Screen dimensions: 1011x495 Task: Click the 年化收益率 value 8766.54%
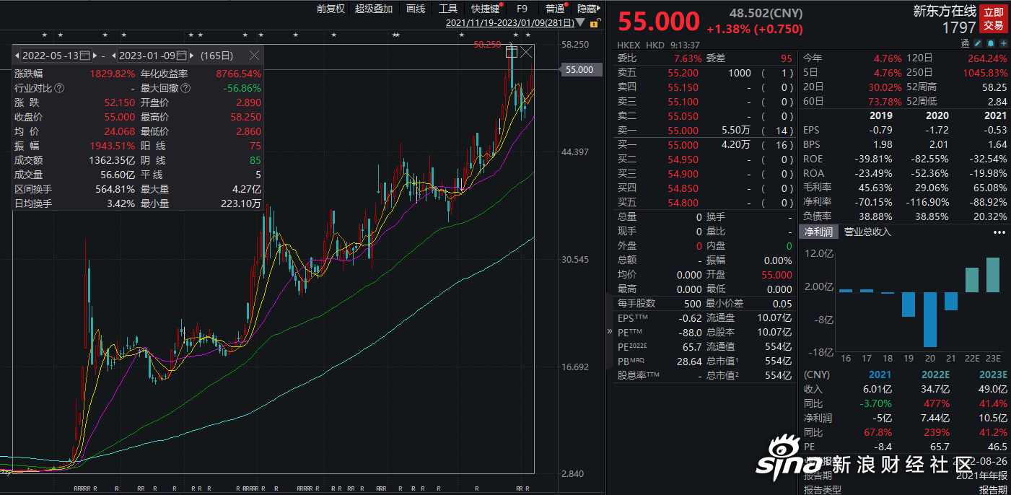point(238,74)
